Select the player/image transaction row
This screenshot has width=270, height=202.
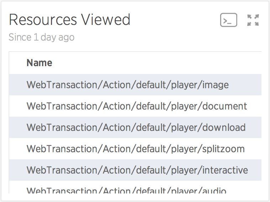click(x=135, y=85)
